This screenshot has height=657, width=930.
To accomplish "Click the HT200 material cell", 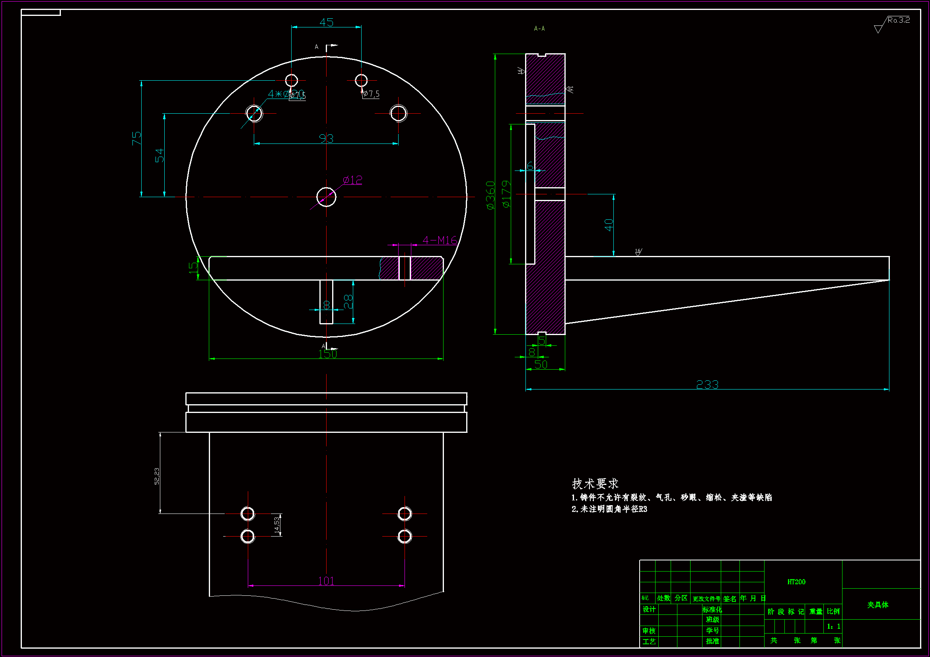I will click(796, 582).
